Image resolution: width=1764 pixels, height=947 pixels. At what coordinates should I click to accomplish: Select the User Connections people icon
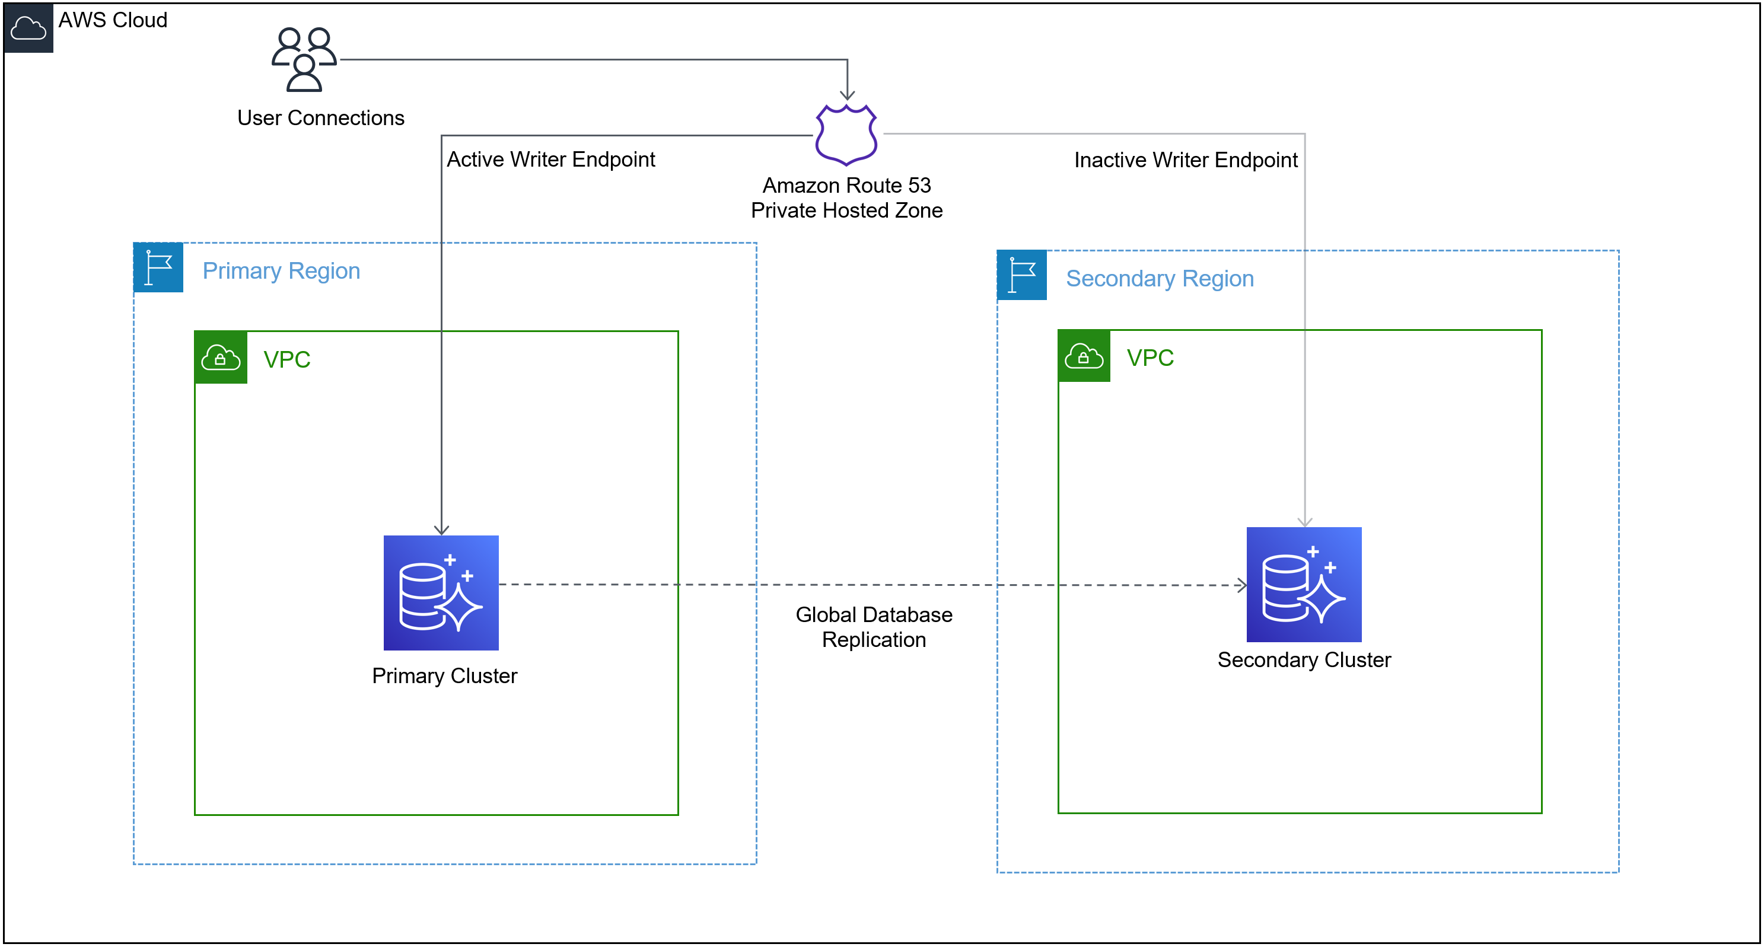click(304, 59)
